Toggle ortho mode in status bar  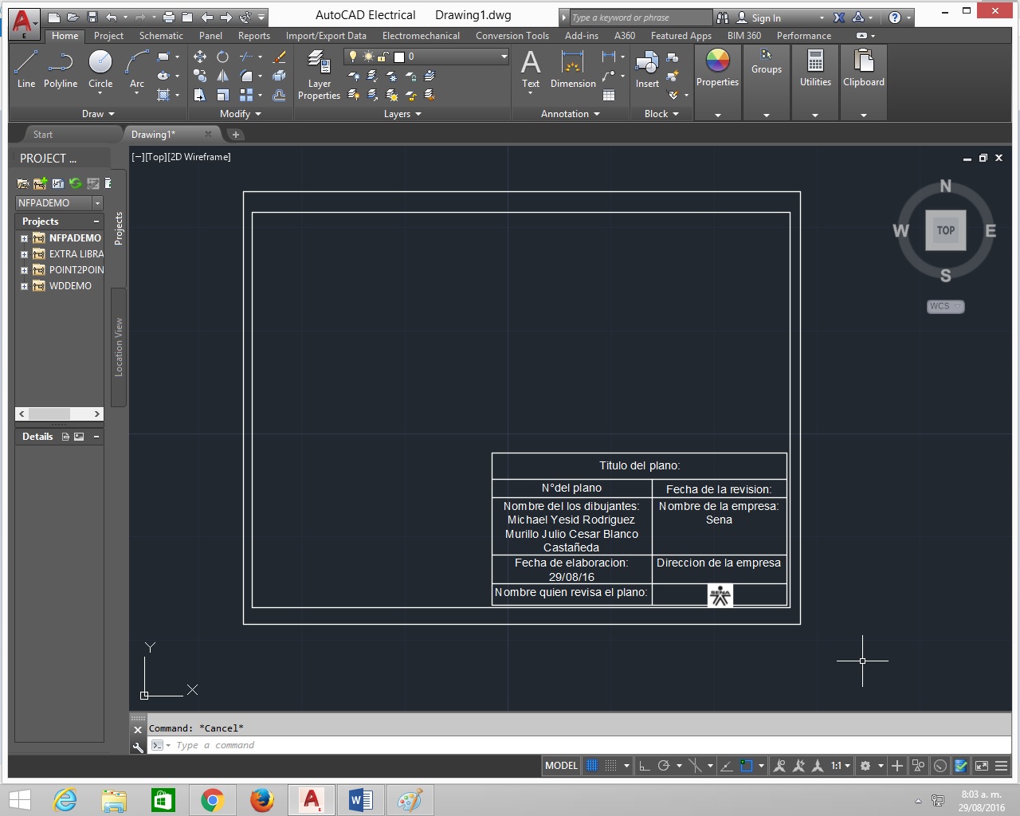point(644,765)
